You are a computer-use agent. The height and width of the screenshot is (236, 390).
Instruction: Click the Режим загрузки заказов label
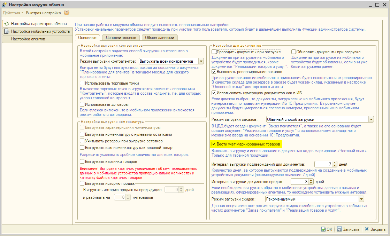[235, 119]
